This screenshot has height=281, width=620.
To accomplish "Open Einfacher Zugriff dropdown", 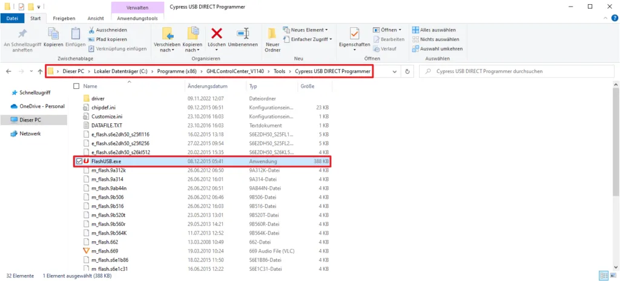I will tap(308, 39).
